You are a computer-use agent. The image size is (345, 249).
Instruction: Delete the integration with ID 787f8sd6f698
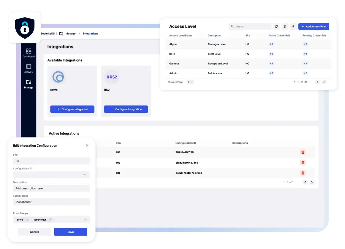[x=303, y=152]
